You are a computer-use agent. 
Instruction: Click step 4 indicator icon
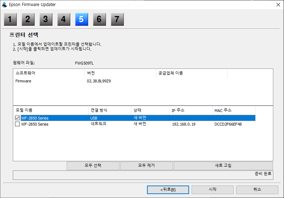[64, 19]
